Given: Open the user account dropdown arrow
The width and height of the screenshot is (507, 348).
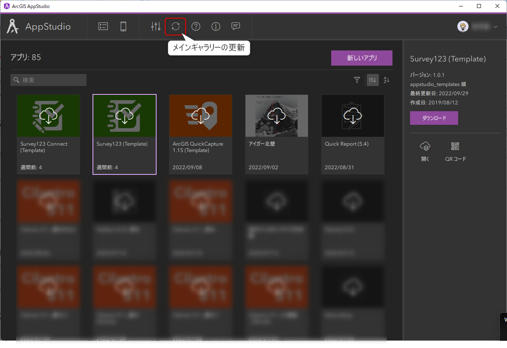Looking at the screenshot, I should tap(495, 27).
